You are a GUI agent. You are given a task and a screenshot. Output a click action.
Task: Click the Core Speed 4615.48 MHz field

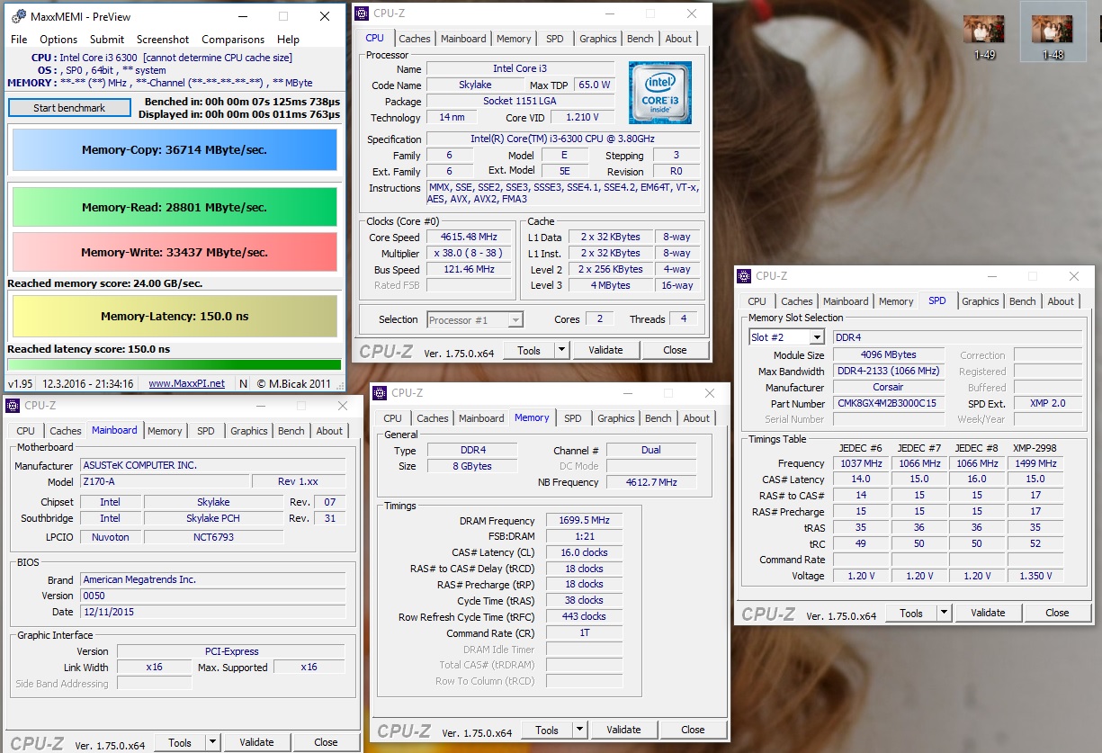pos(469,238)
